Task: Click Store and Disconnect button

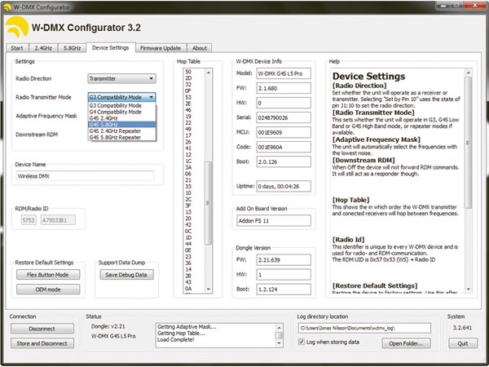Action: (42, 343)
